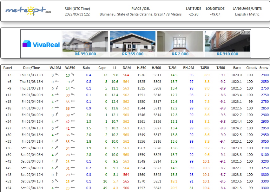Click Cape value 49 in last row
The width and height of the screenshot is (270, 192).
point(105,188)
